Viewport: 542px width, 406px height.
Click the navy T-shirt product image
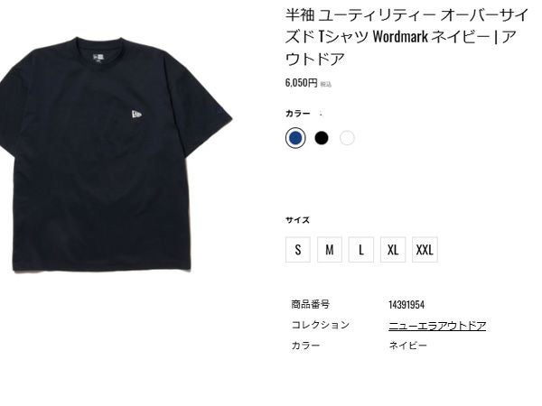(x=116, y=154)
